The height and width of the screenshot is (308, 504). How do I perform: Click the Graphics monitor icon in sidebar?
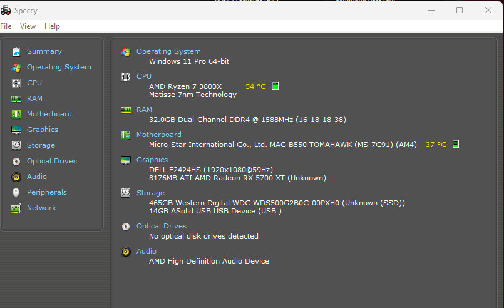coord(16,130)
